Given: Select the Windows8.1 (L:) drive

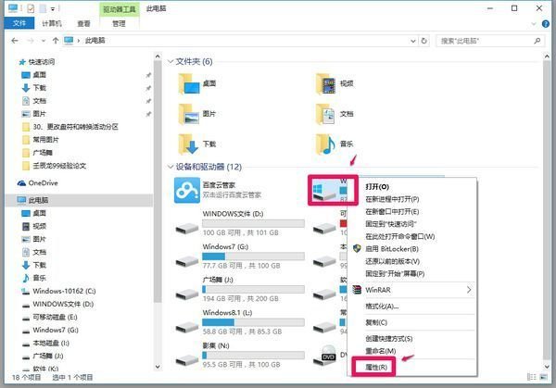Looking at the screenshot, I should 240,322.
